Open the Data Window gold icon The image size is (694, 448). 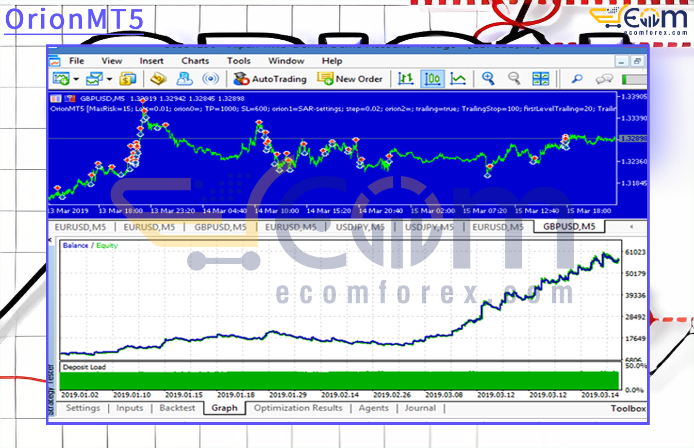[x=158, y=79]
